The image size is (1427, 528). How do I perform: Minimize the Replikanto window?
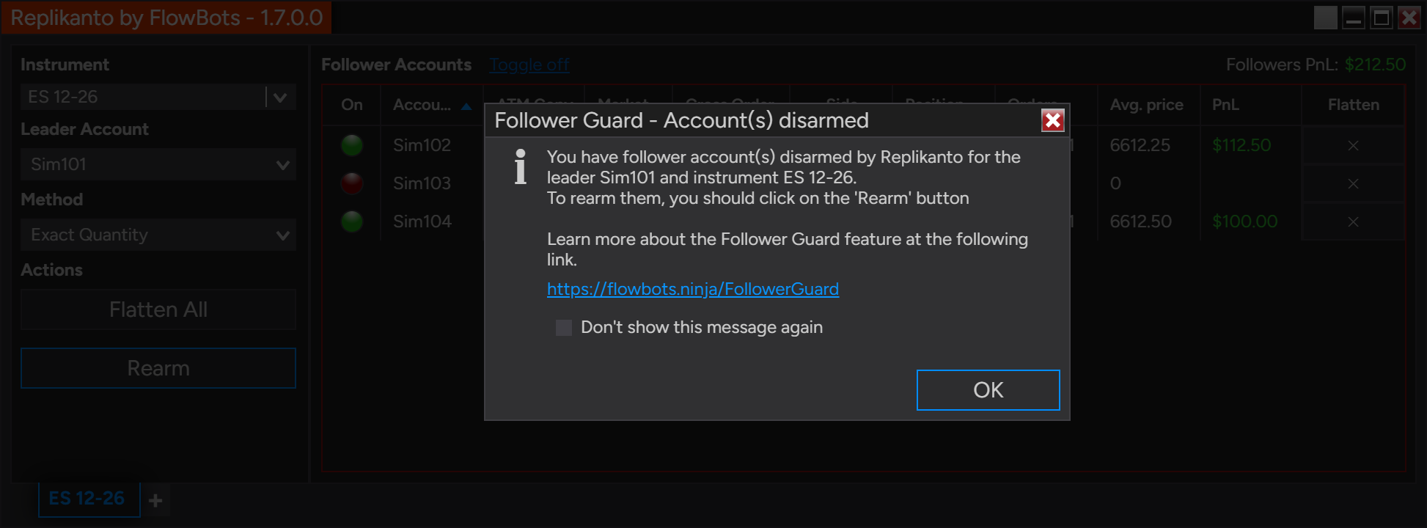(1353, 18)
